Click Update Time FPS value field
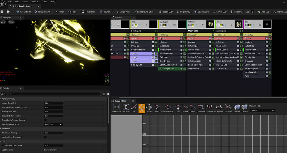Viewport: 287px width, 153px height. coord(54,103)
